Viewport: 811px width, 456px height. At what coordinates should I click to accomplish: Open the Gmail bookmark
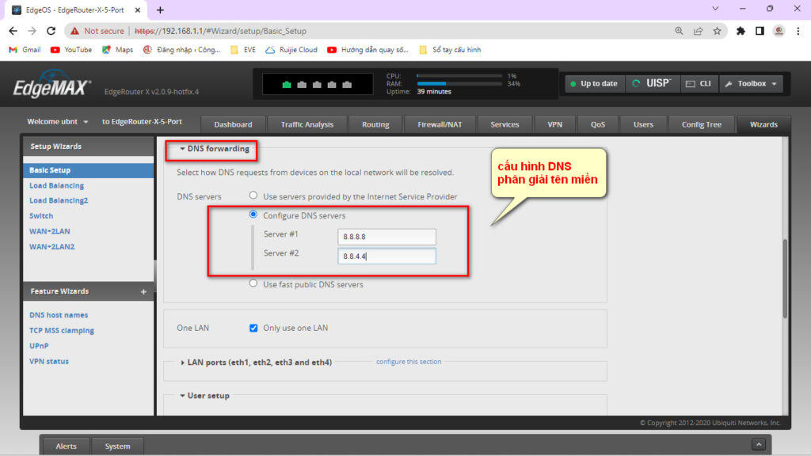25,49
